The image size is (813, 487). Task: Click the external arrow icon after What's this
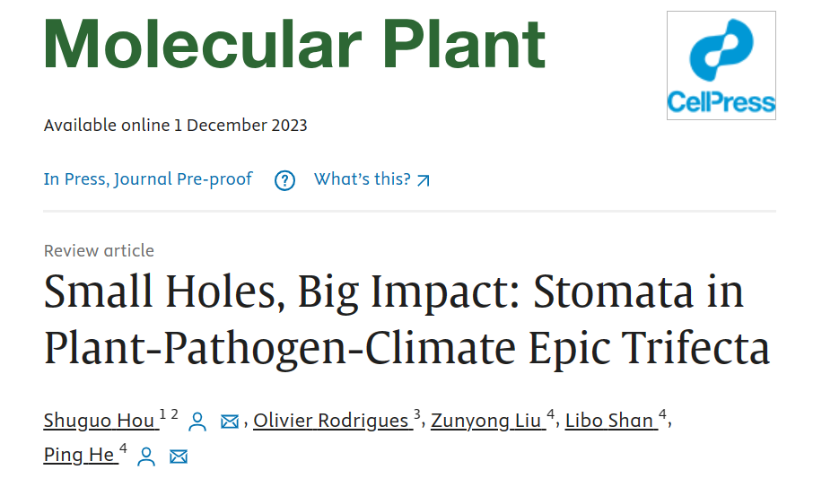pos(424,180)
